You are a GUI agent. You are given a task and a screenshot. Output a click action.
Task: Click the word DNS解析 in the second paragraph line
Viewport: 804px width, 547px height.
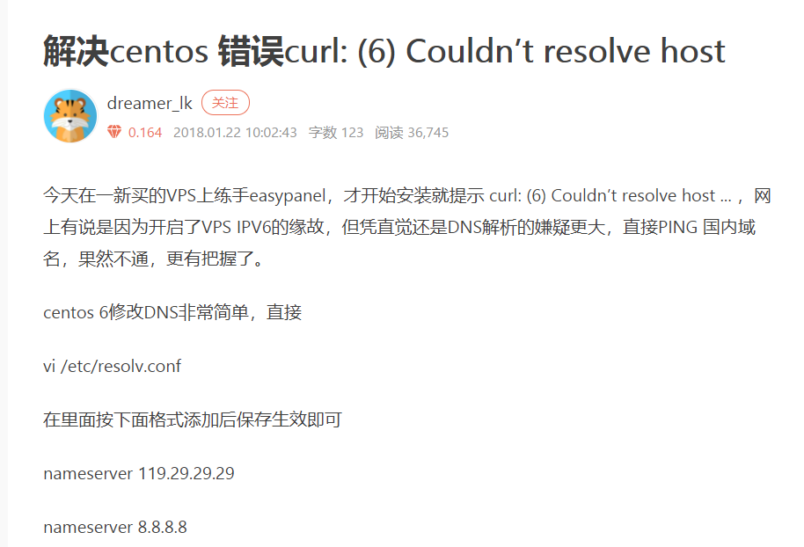(x=482, y=227)
